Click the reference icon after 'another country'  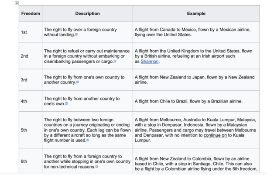coord(78,82)
